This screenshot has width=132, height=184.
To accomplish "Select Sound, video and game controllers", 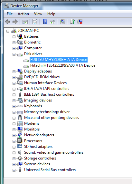I will tap(54, 152).
